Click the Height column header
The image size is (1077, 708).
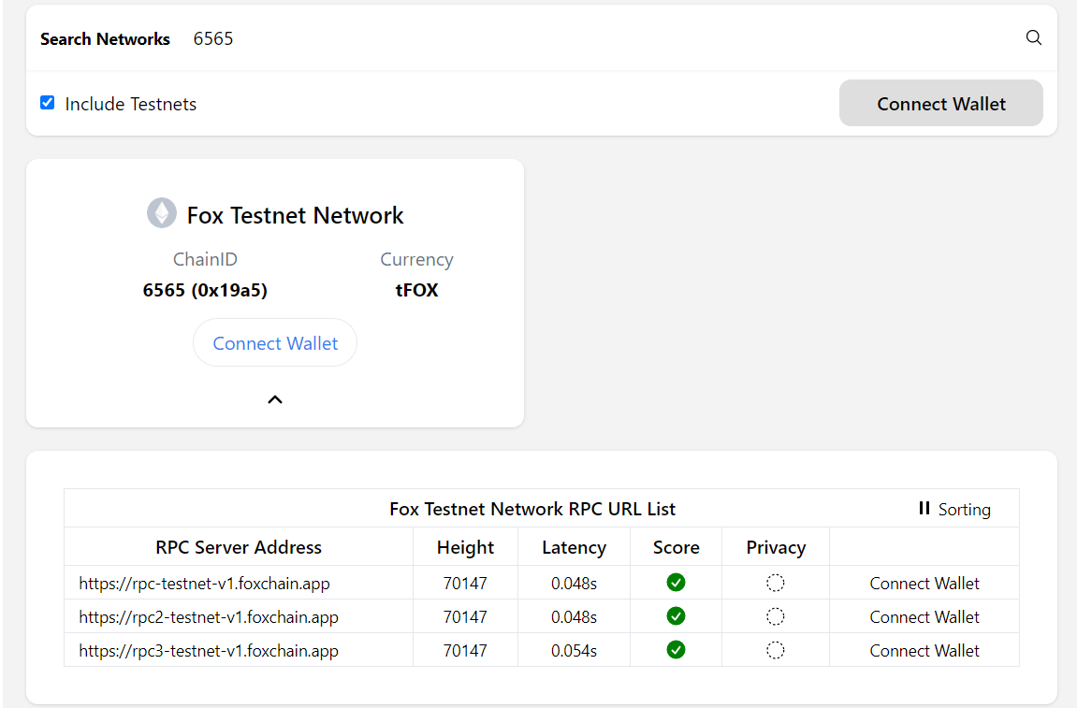point(465,547)
